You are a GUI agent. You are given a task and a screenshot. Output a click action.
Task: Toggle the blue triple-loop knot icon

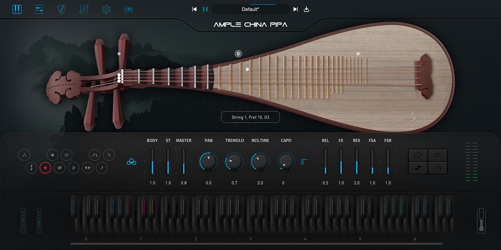(132, 162)
